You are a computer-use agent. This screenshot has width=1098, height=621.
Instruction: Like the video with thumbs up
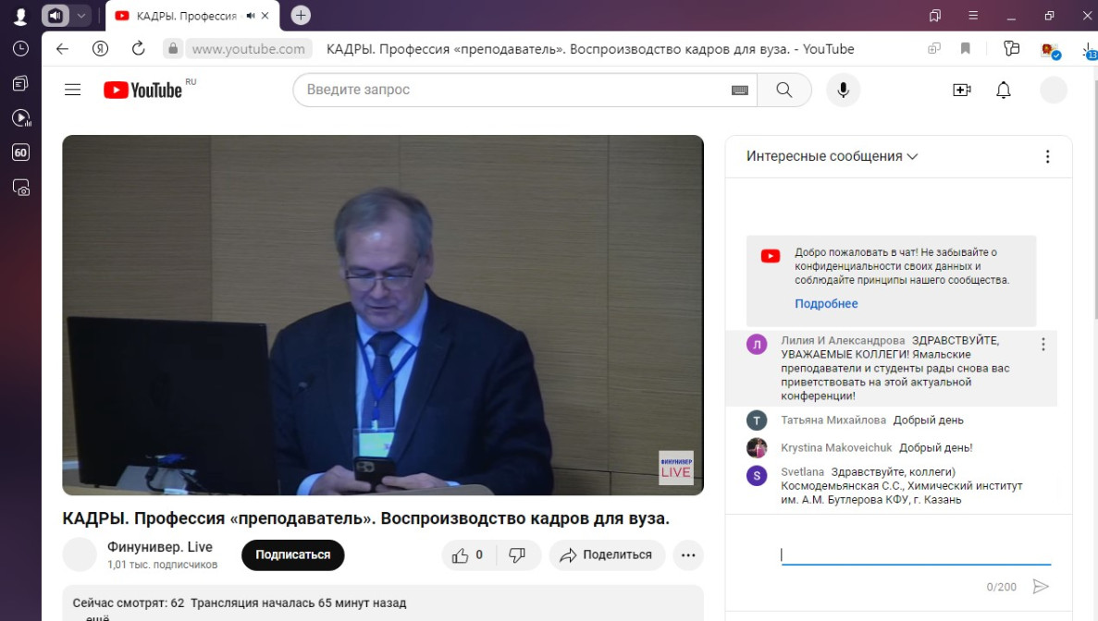pos(467,555)
